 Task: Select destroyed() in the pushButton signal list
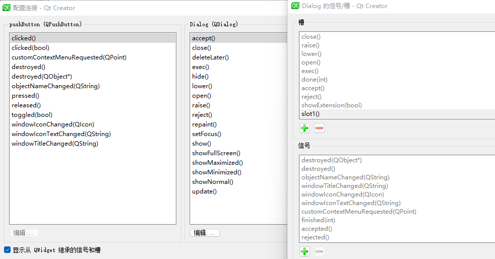point(92,67)
